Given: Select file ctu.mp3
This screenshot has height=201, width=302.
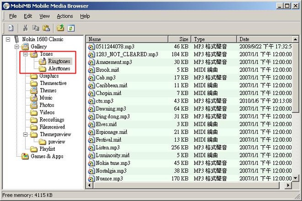Looking at the screenshot, I should pos(104,101).
